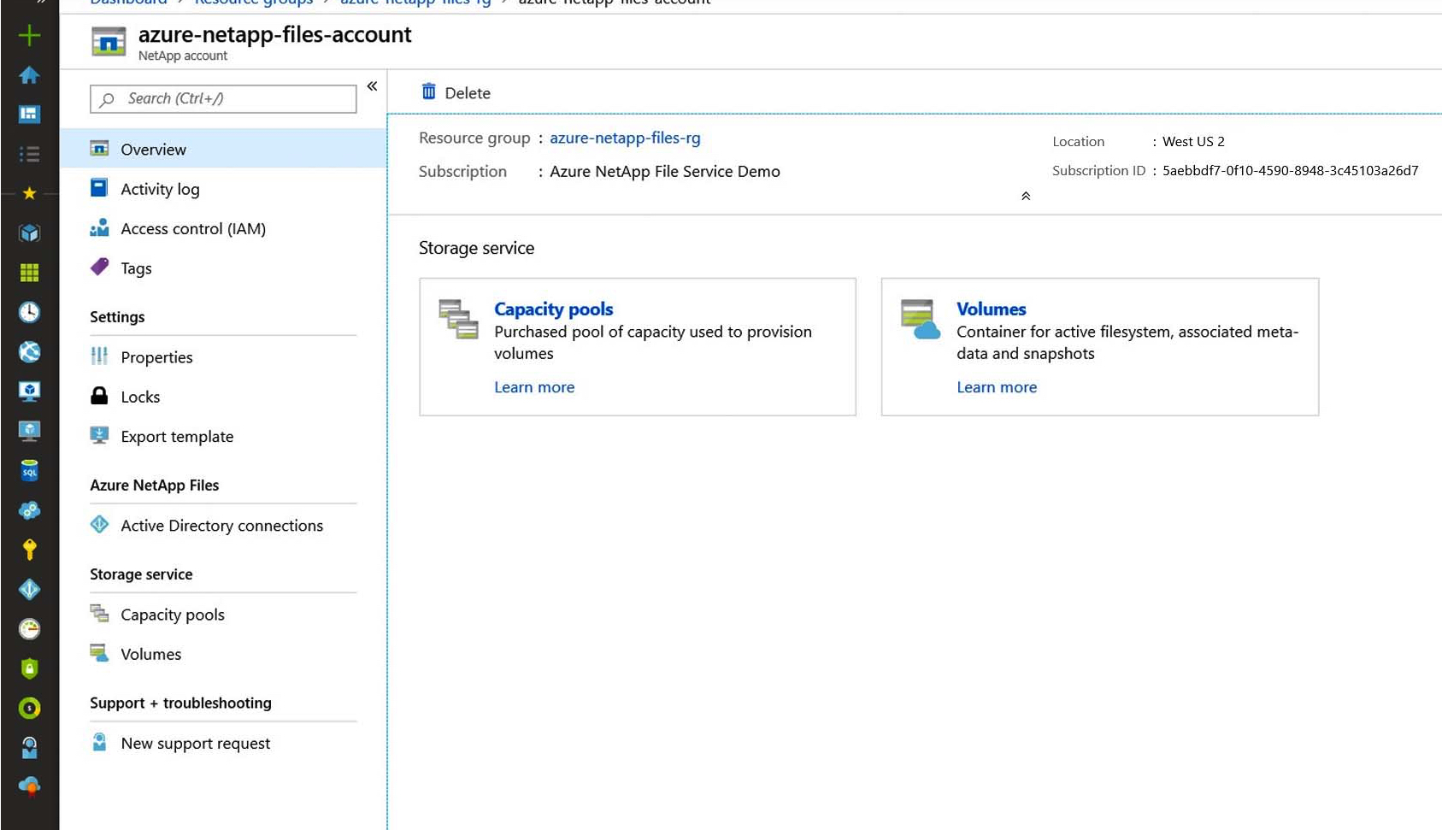The width and height of the screenshot is (1442, 830).
Task: Collapse the essentials section with up chevrons
Action: point(1026,196)
